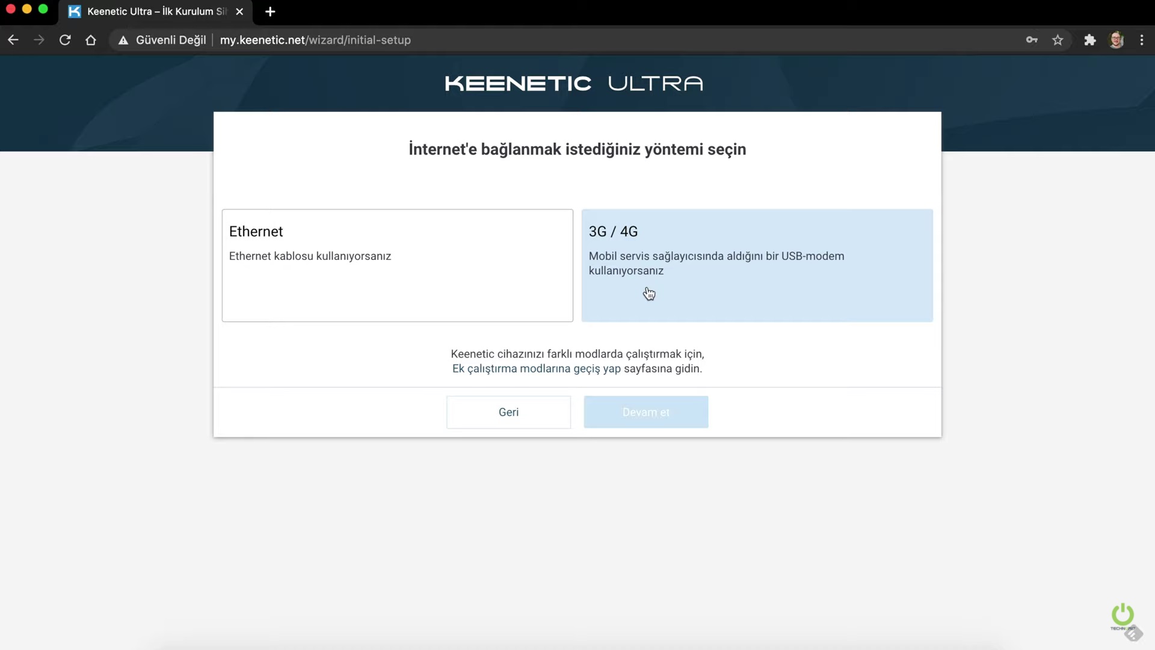Close the Keenetic Ultra tab
Screen dimensions: 1155x650
point(239,11)
